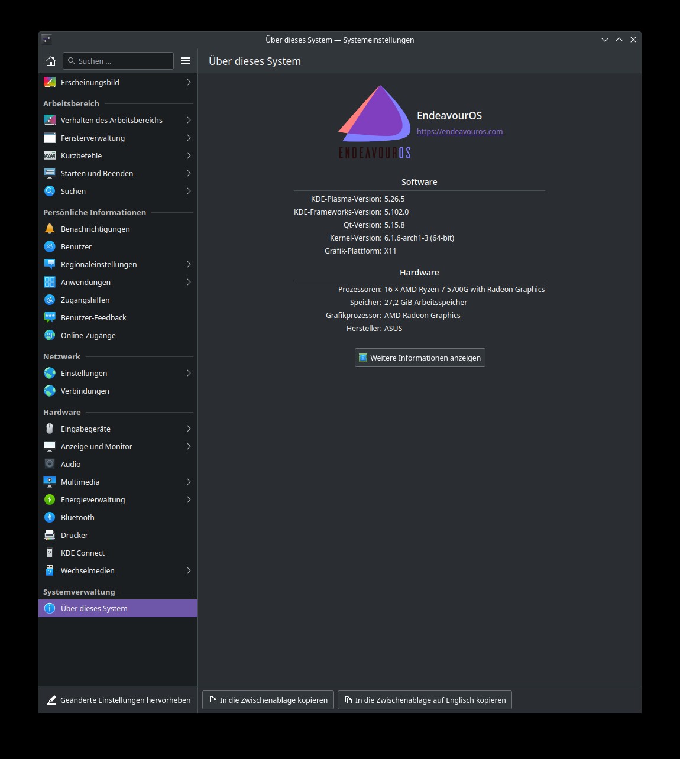This screenshot has width=680, height=759.
Task: Click the EndeavourOS logo image
Action: [374, 122]
